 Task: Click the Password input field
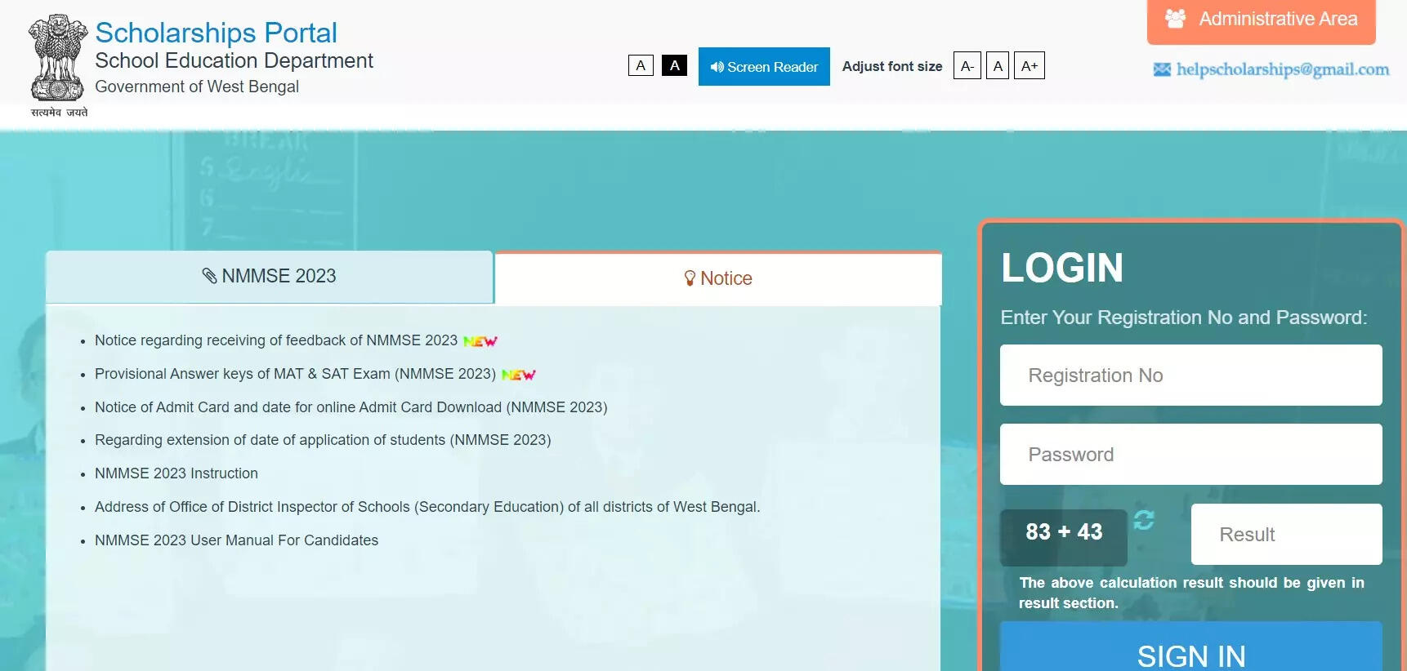pos(1191,455)
